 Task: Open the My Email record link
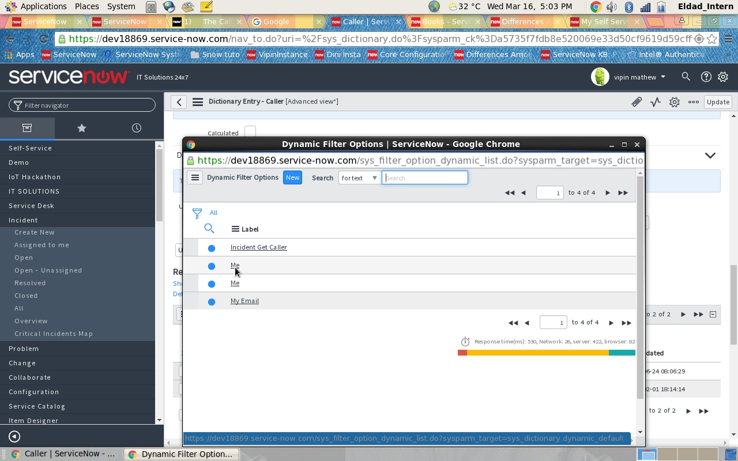244,301
